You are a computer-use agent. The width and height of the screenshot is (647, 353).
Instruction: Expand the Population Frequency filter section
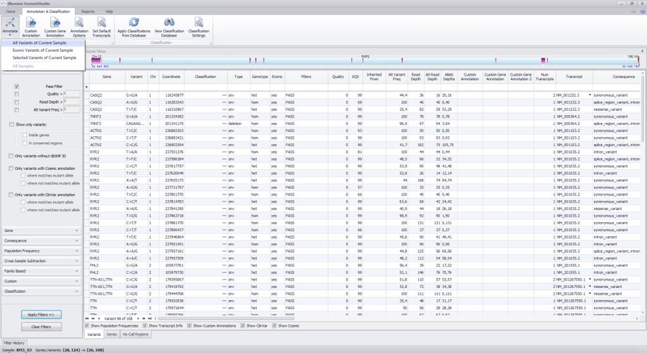coord(41,251)
